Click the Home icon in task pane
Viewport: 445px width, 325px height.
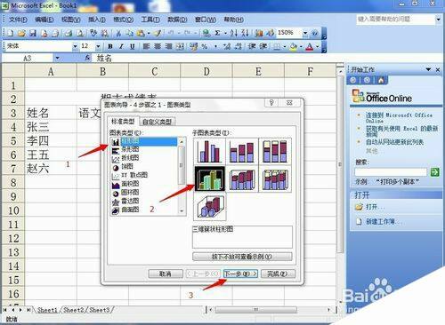click(x=381, y=80)
